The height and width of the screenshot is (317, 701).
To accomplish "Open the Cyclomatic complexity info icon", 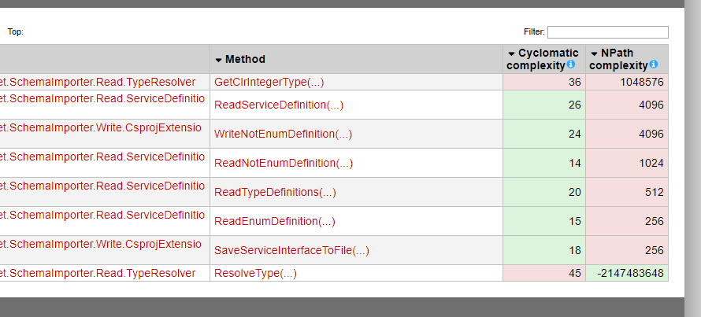I will point(570,65).
